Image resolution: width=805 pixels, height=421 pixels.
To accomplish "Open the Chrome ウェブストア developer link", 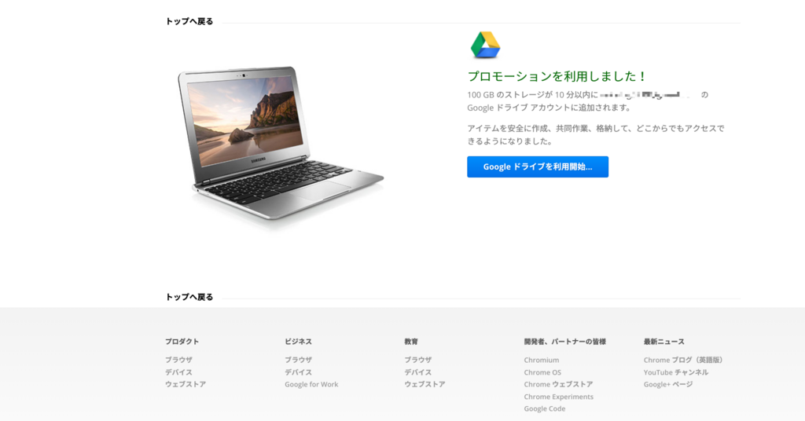I will click(559, 384).
